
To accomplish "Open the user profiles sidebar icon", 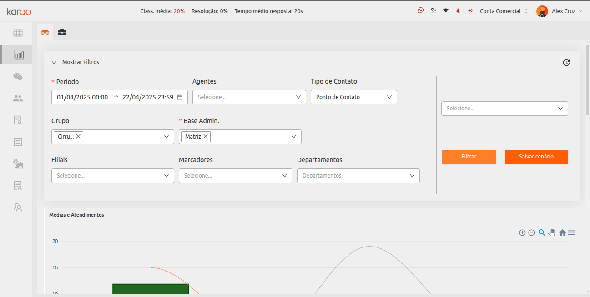I will pyautogui.click(x=18, y=208).
